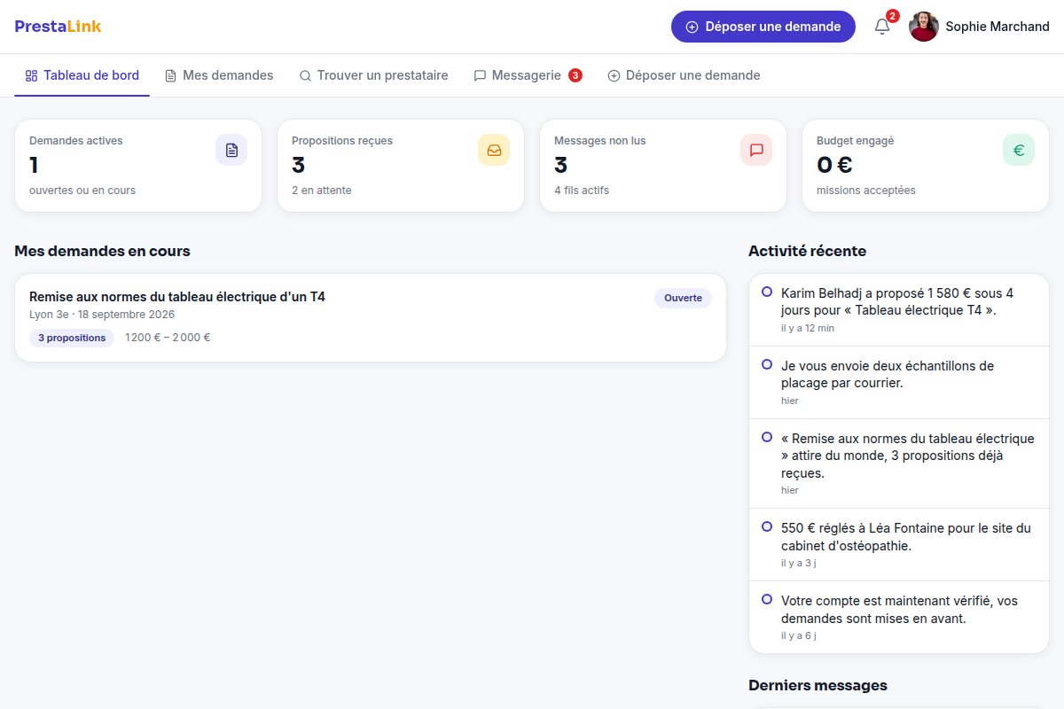Image resolution: width=1064 pixels, height=709 pixels.
Task: Click the circle marker beside the Karim Belhadj activity
Action: pos(767,292)
